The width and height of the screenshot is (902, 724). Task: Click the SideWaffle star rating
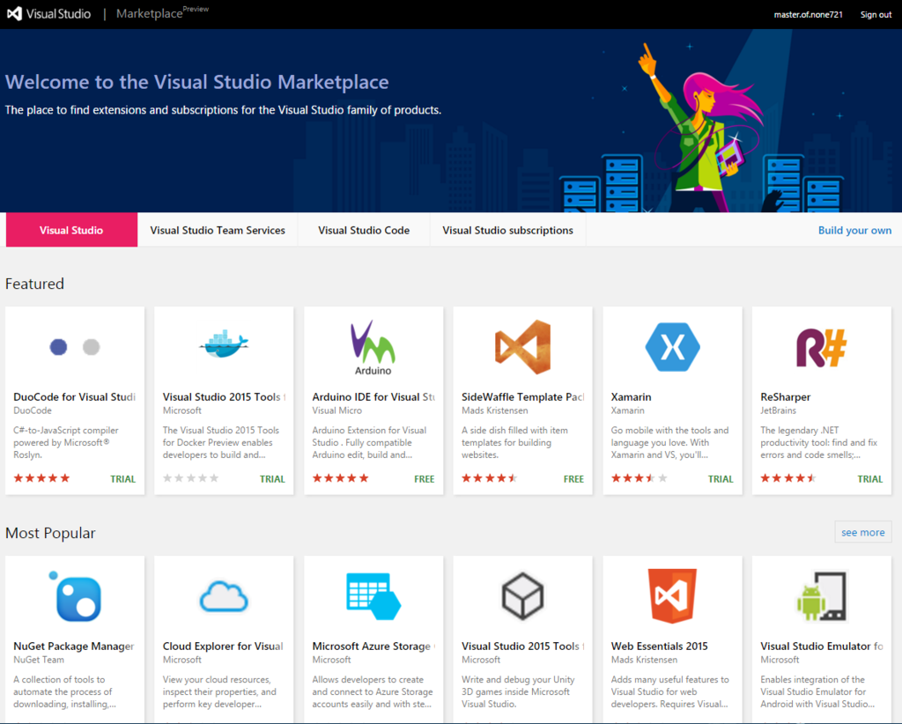tap(490, 478)
